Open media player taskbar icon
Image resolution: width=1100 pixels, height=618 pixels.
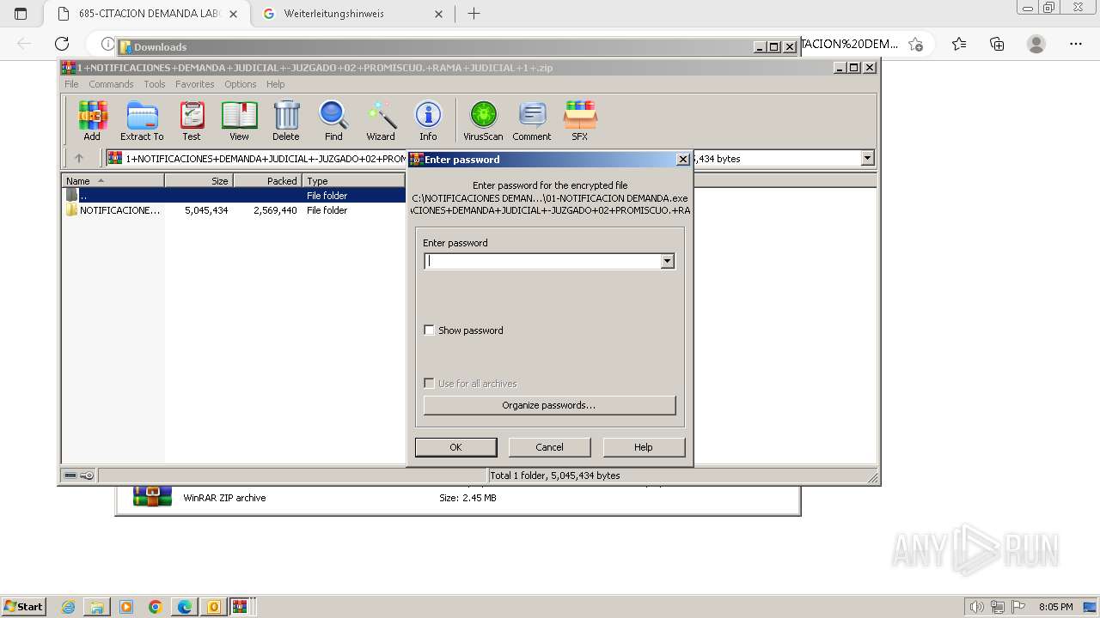pyautogui.click(x=126, y=607)
